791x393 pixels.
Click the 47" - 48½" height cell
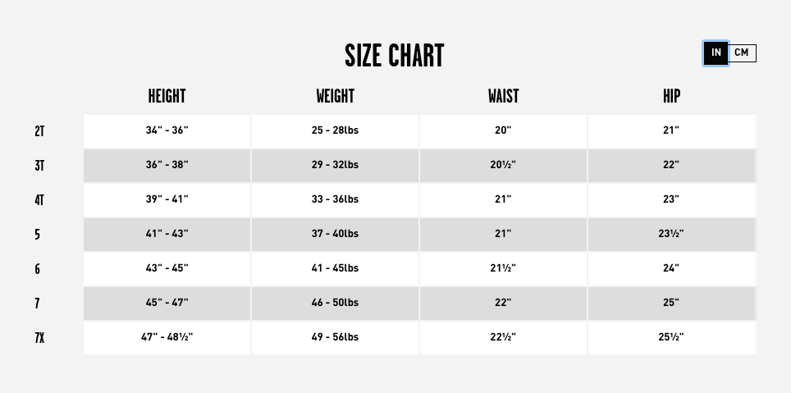[167, 338]
